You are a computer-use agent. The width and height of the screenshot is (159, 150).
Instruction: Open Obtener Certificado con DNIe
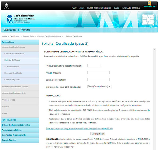click(x=20, y=94)
